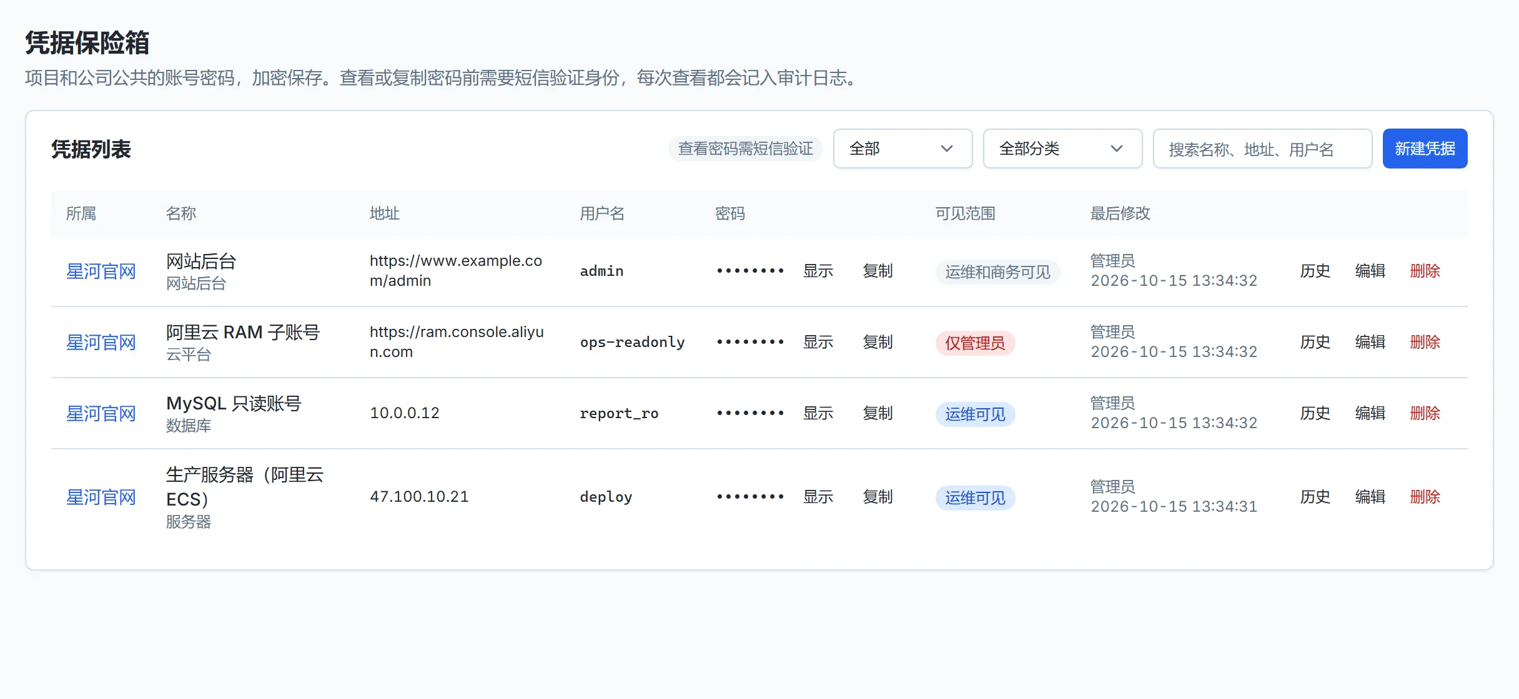Open 星河官网 link in 网站后台 row

101,271
